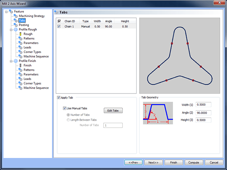The image size is (227, 170).
Task: Click the Corner Types icon under Profile Finish
Action: click(20, 83)
